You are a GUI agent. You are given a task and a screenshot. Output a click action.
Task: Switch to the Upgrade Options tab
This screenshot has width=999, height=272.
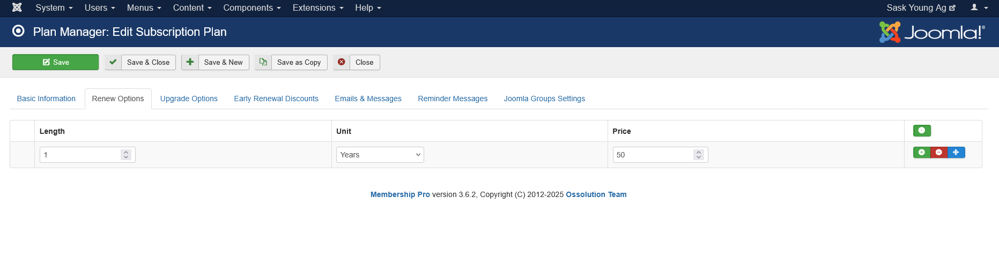tap(189, 99)
